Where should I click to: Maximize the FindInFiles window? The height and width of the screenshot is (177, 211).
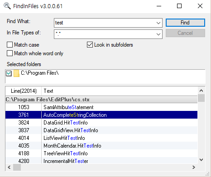[x=179, y=6]
